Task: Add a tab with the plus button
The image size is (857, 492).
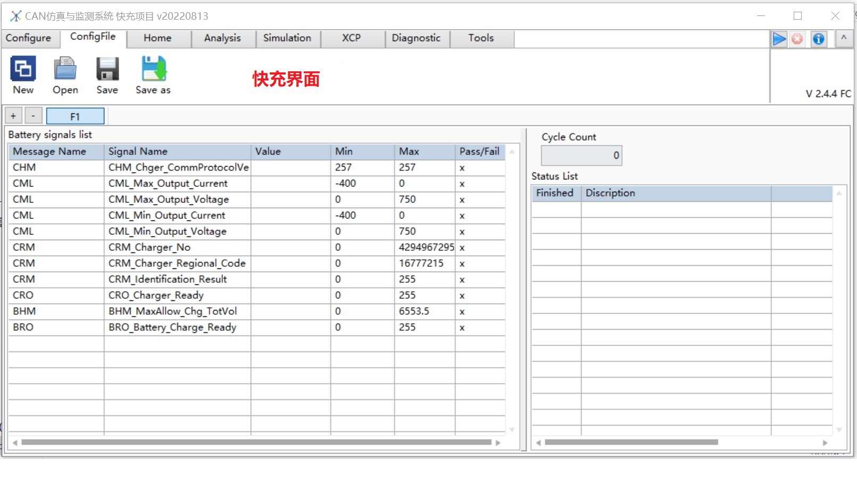Action: pyautogui.click(x=13, y=116)
